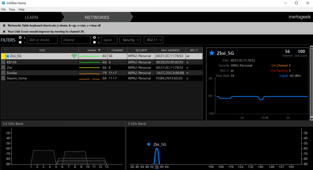Select the greater-than signal filter radio button
This screenshot has height=170, width=313.
[x=95, y=37]
